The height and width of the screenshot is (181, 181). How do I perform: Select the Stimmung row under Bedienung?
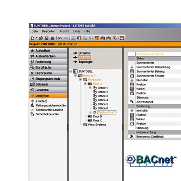[x=154, y=128]
